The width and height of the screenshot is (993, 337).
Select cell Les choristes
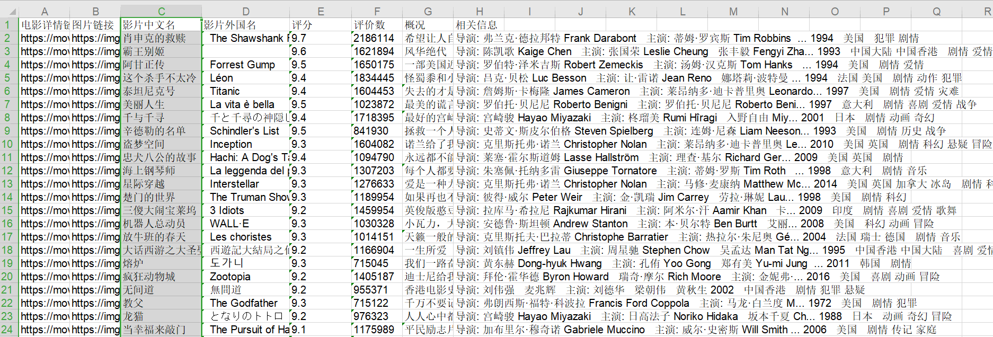[246, 236]
